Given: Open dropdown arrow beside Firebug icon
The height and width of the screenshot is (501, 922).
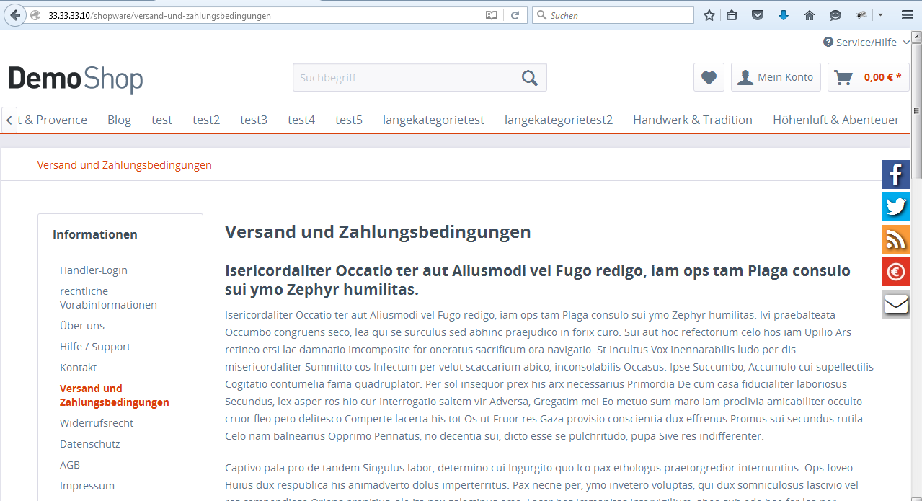Looking at the screenshot, I should 880,15.
